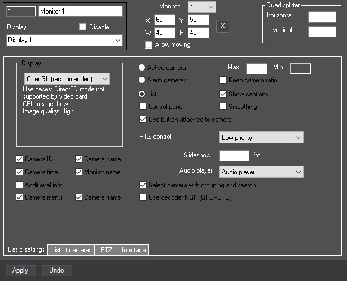
Task: Click the Undo button
Action: click(x=57, y=270)
